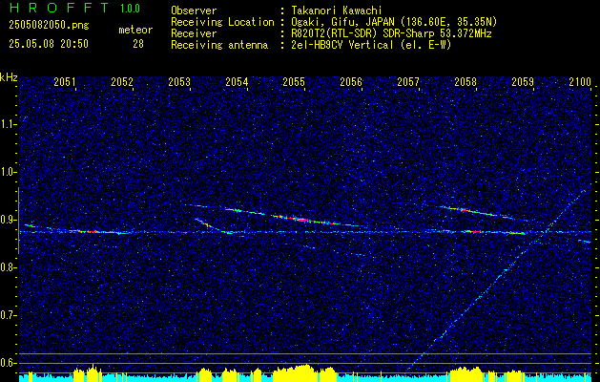Click the Ogaki, Gifu, JAPAN location text
The height and width of the screenshot is (382, 600).
click(394, 22)
